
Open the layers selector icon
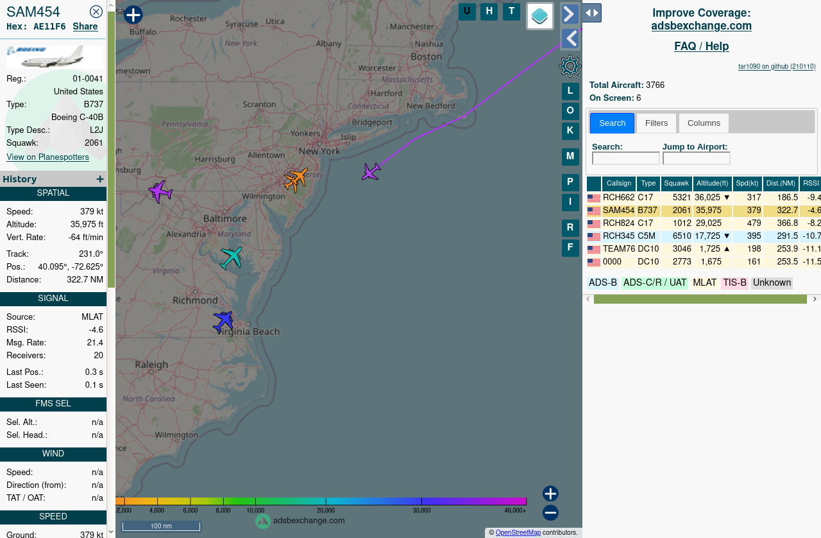coord(540,16)
